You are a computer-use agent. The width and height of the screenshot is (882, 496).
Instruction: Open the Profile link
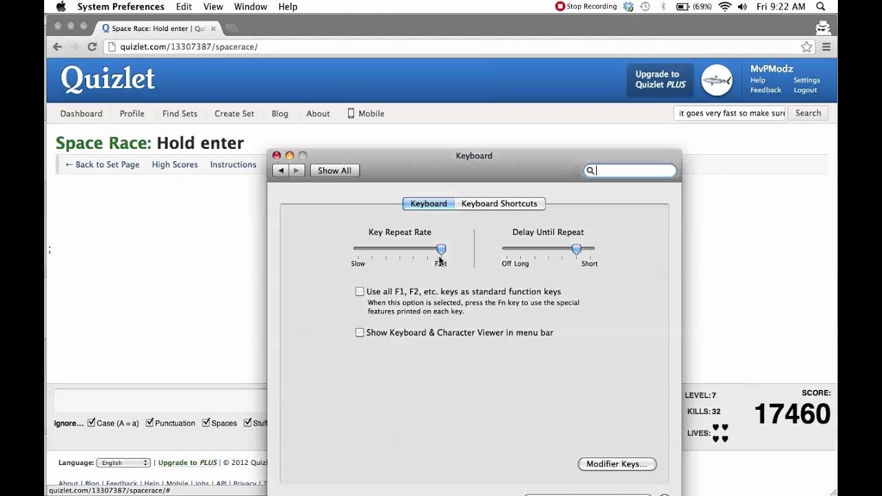tap(132, 114)
